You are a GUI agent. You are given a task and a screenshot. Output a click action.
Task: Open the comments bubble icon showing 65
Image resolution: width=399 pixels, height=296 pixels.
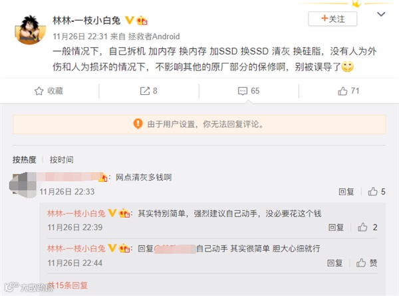tap(243, 91)
